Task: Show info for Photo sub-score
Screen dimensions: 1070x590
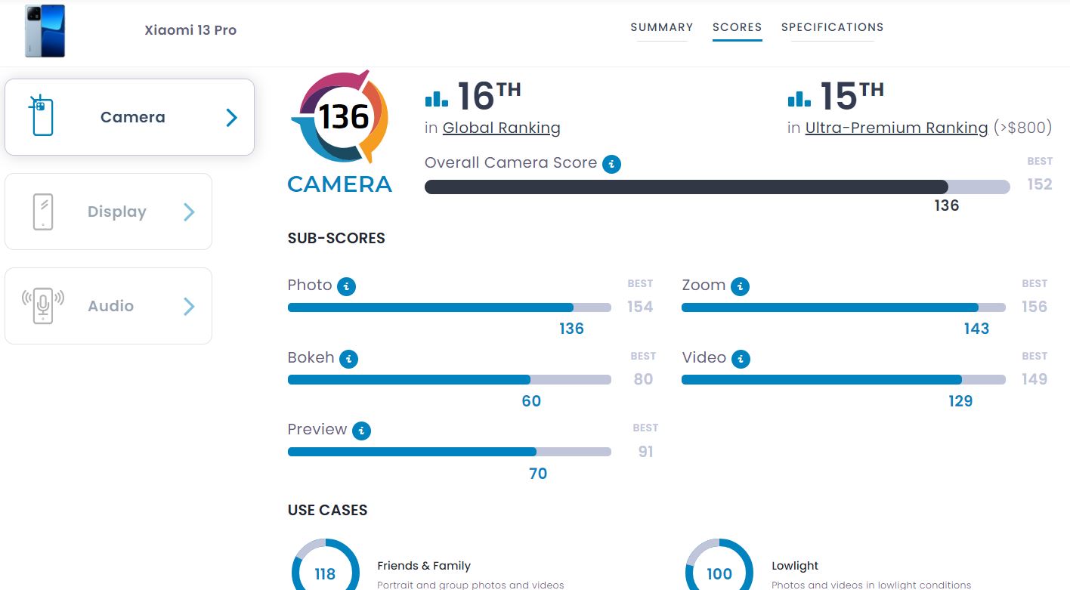Action: tap(346, 286)
